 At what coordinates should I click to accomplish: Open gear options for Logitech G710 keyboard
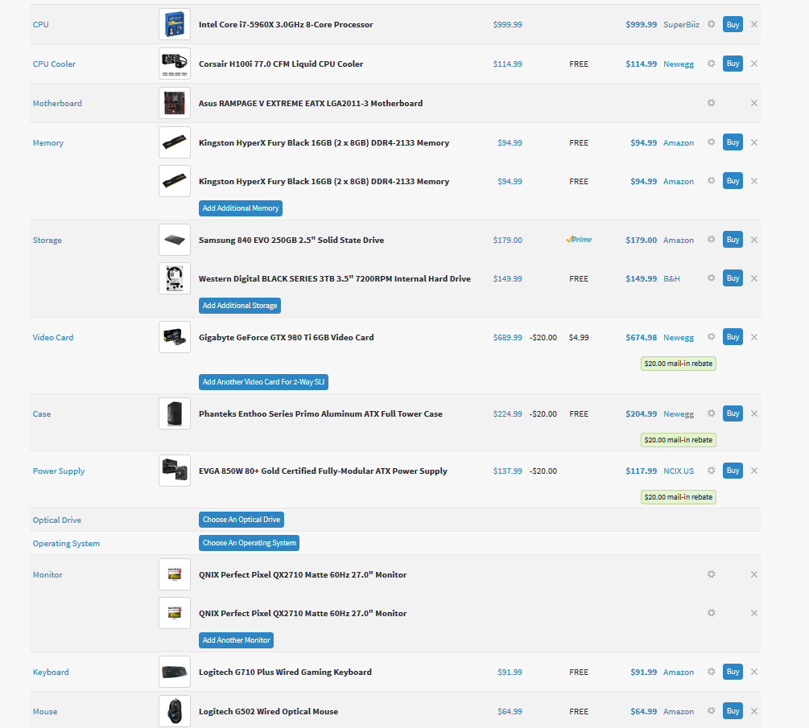(711, 671)
